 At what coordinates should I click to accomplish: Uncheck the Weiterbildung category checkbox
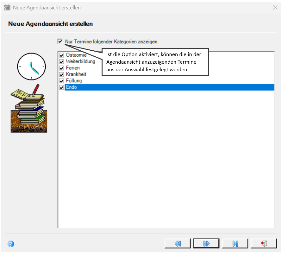(x=61, y=61)
